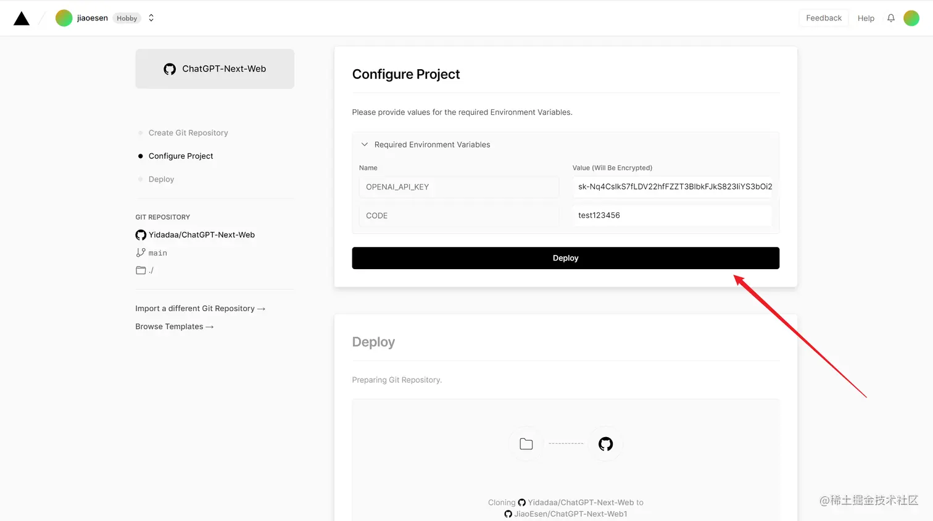
Task: Click the GIT REPOSITORY section label
Action: click(x=162, y=217)
